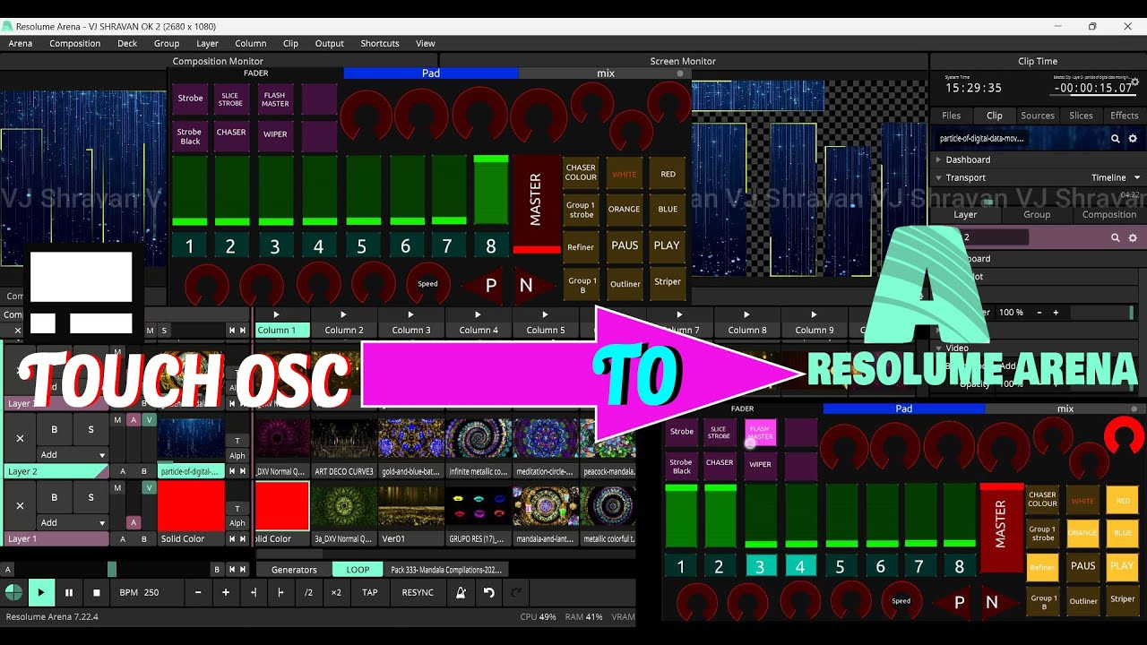Double the tempo with ×2
Viewport: 1147px width, 645px height.
click(336, 592)
